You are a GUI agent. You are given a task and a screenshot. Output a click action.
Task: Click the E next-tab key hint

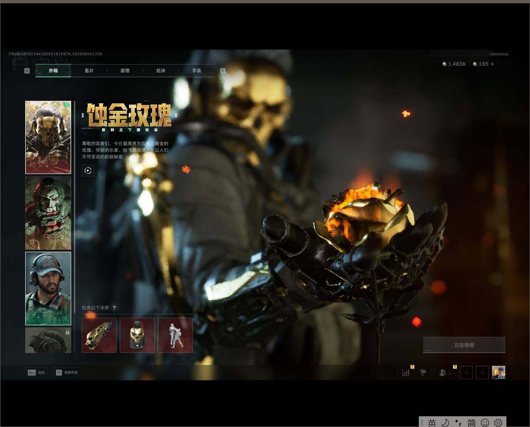pos(223,71)
